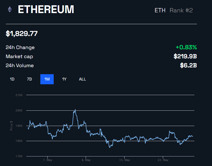Click the 15. May x-axis label
Viewport: 212px width, 166px height.
point(125,160)
